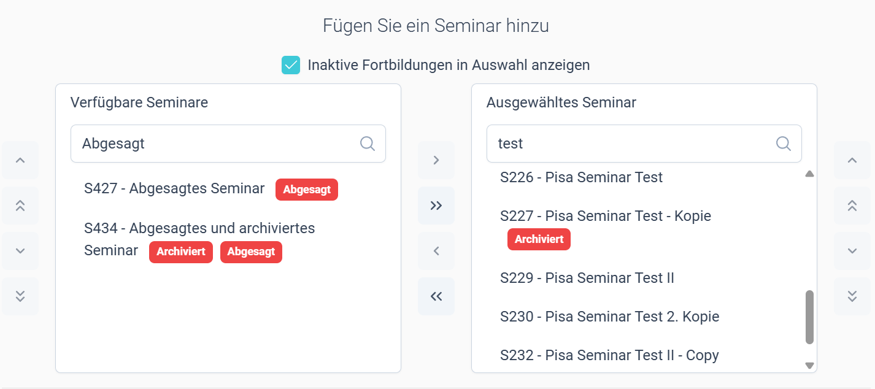Move selected seminar to the right list

(x=436, y=160)
